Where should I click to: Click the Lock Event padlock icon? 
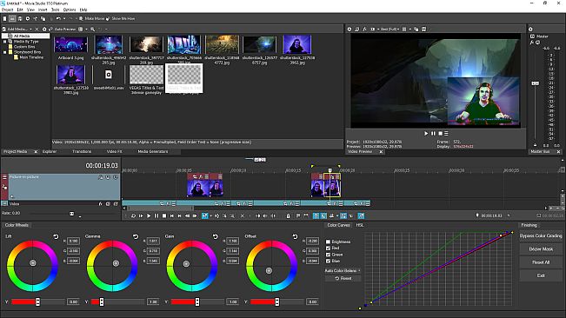pyautogui.click(x=288, y=215)
